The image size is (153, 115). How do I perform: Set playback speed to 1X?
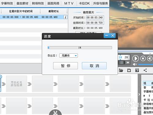pos(121,57)
